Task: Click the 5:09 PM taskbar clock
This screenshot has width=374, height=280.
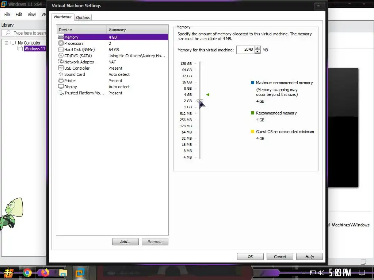Action: 340,273
